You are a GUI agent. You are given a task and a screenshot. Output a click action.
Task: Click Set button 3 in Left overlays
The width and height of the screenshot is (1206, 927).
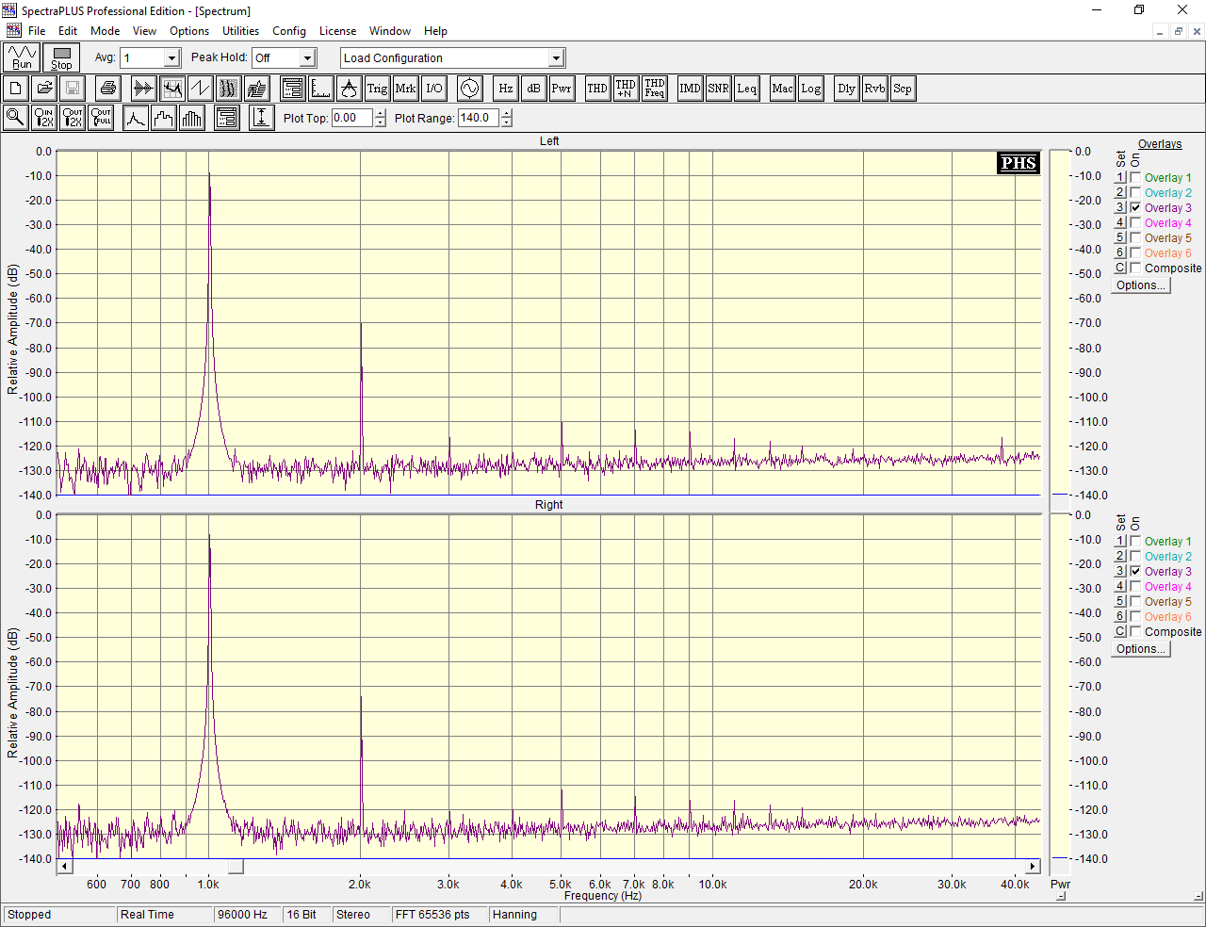tap(1120, 207)
